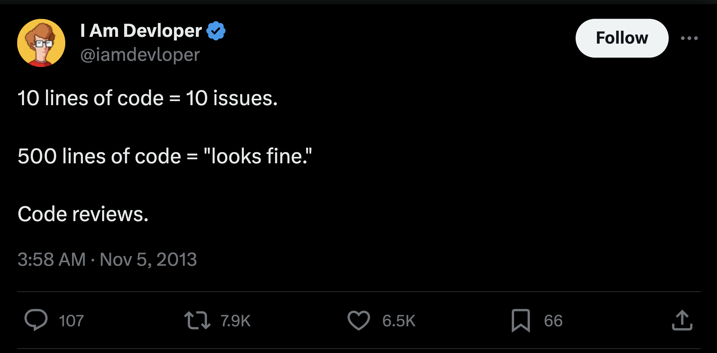717x353 pixels.
Task: Click the "10 lines of code" text line
Action: pyautogui.click(x=147, y=98)
